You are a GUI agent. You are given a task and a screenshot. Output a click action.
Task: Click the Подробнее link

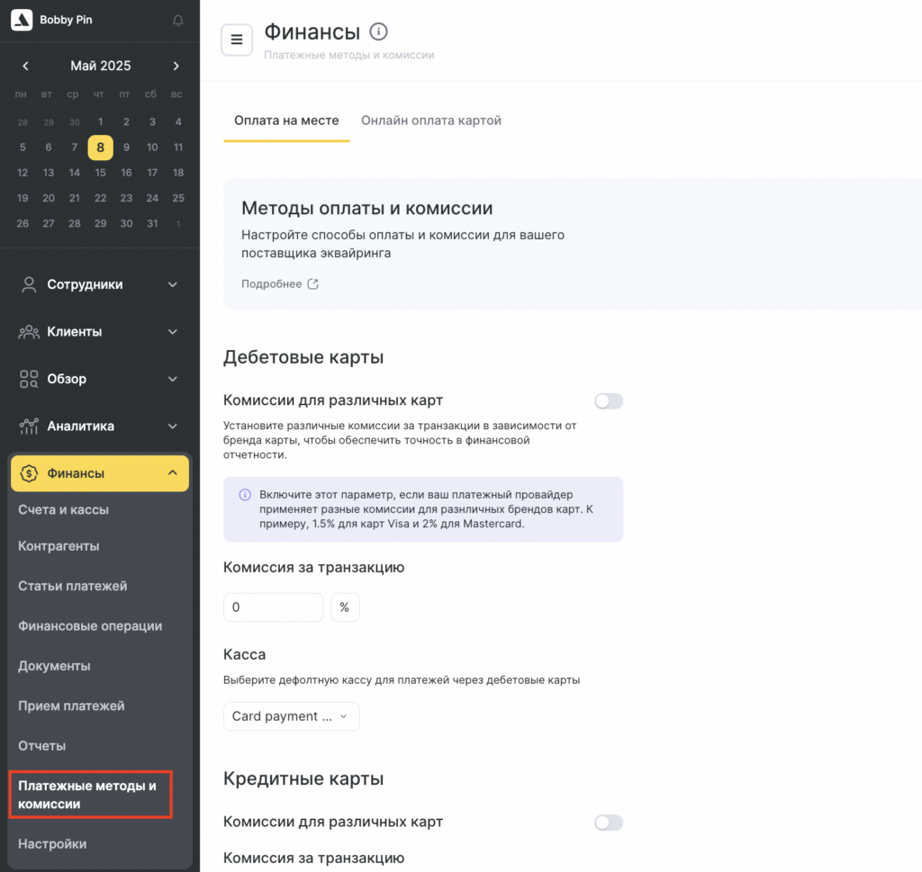(279, 283)
